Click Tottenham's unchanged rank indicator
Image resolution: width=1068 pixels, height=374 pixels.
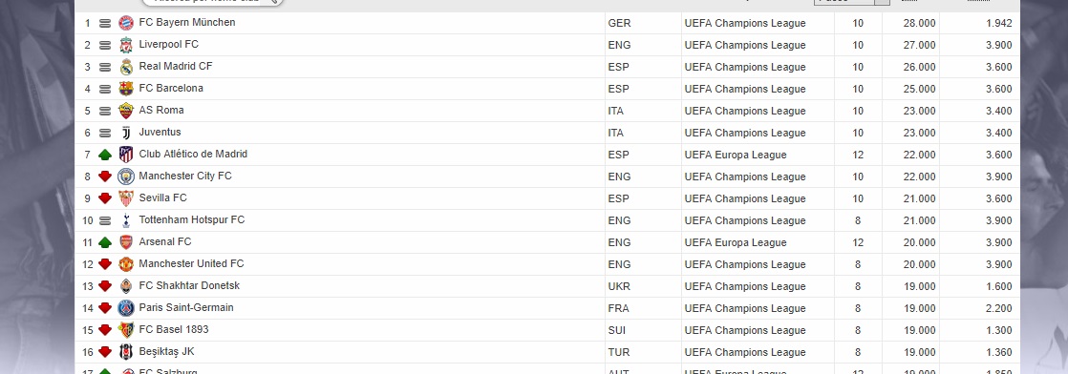tap(105, 220)
